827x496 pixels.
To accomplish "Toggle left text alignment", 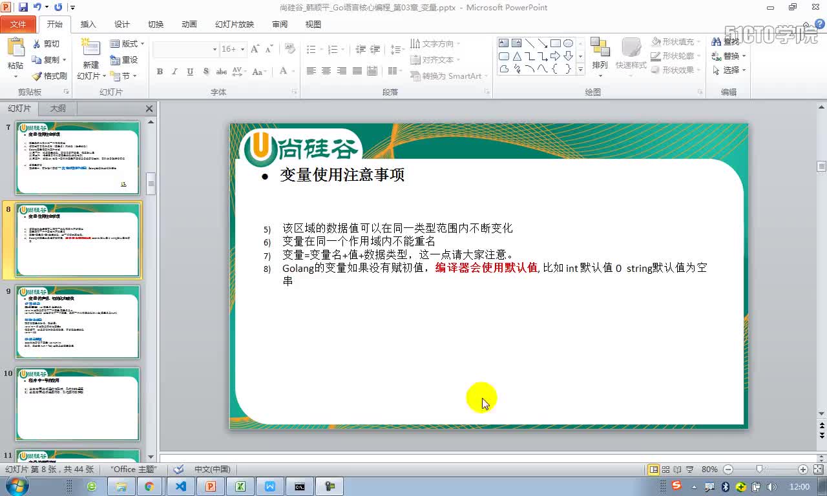I will (311, 71).
